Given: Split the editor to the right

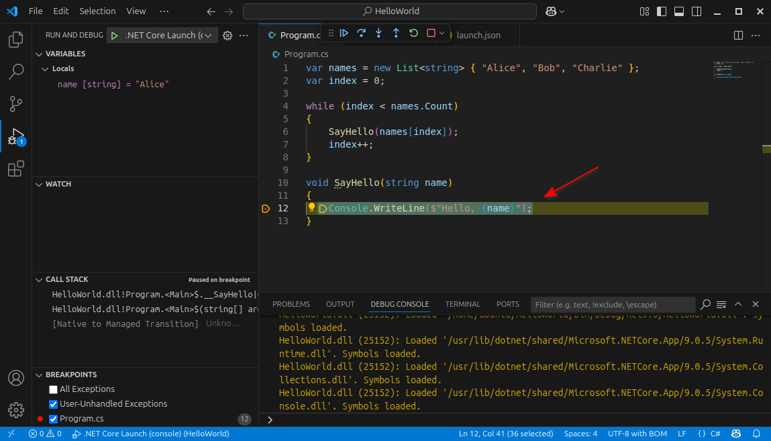Looking at the screenshot, I should tap(738, 36).
